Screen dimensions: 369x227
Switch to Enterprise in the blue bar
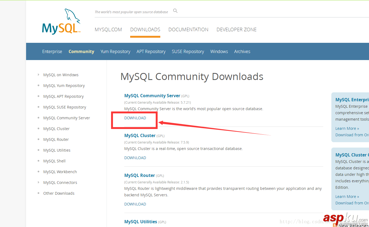pyautogui.click(x=52, y=51)
